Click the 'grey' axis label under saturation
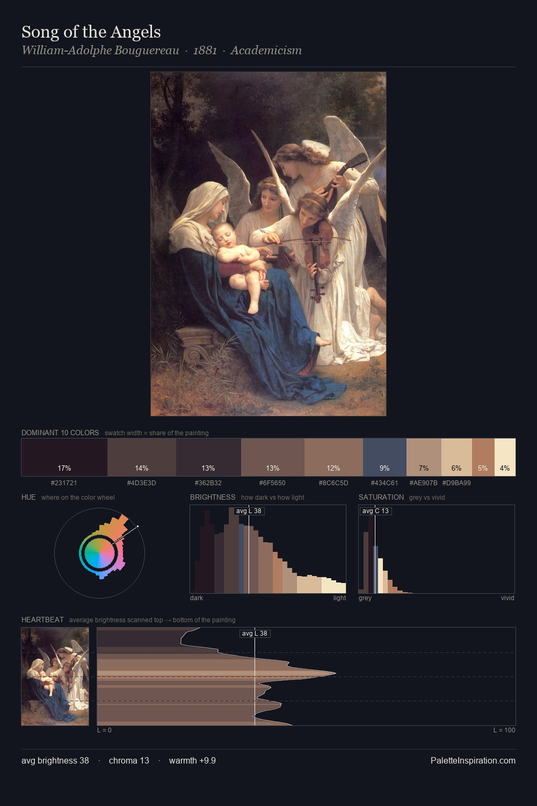Viewport: 537px width, 806px height. tap(365, 598)
